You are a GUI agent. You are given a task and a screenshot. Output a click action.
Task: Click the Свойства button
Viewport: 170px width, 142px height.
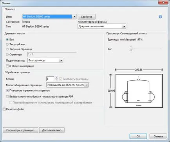pyautogui.click(x=87, y=17)
